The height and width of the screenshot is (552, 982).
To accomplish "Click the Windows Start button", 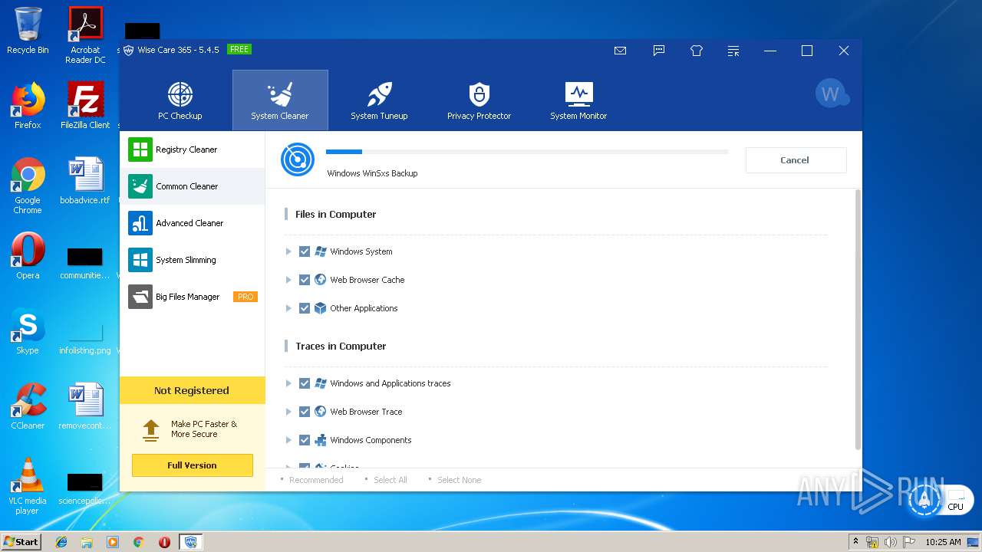I will point(21,541).
